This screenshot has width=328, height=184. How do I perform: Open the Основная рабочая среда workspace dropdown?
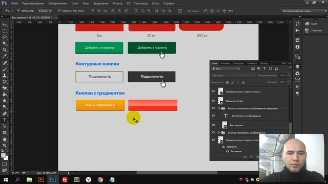(304, 11)
